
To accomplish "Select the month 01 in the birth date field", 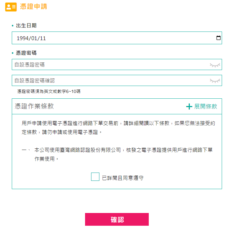I will coord(34,38).
